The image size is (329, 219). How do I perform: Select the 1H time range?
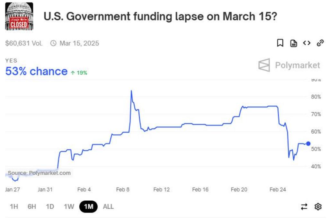tap(14, 206)
